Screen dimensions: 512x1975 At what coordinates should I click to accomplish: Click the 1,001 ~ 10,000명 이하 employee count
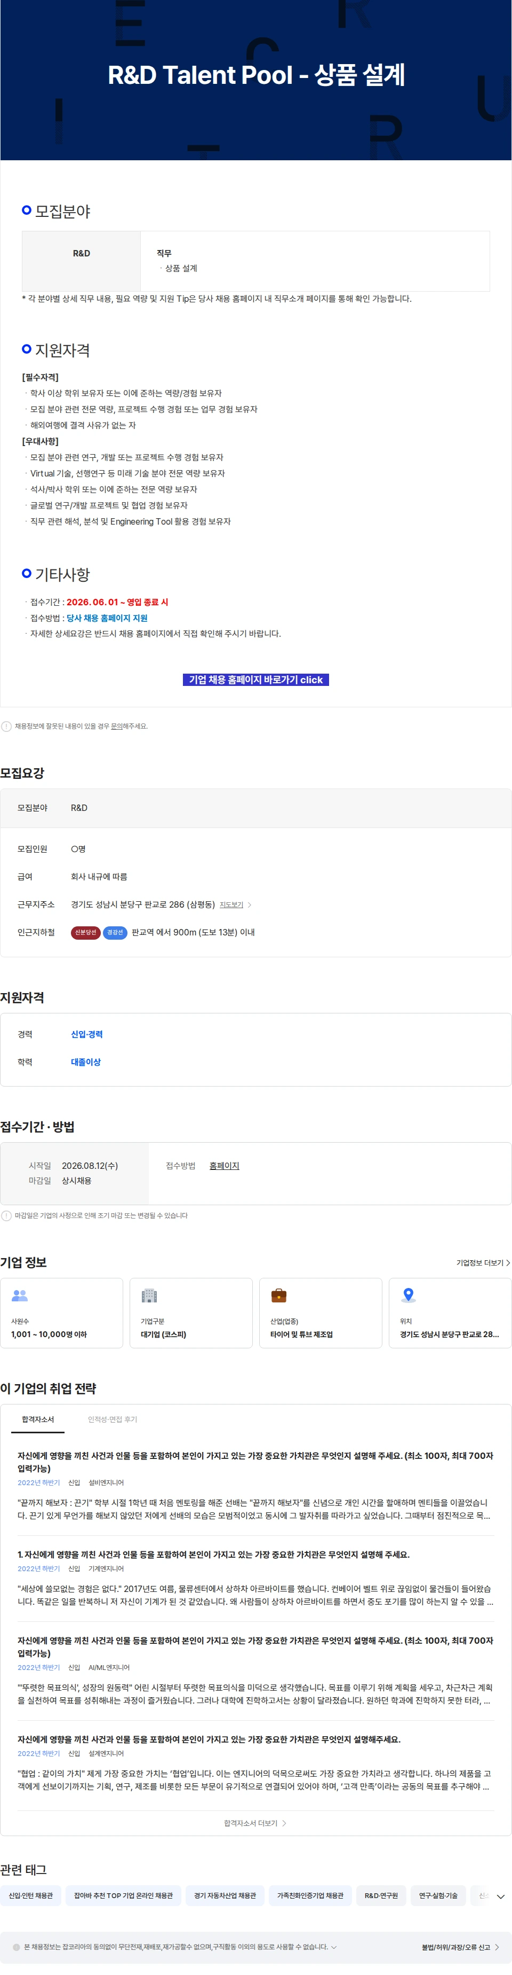pyautogui.click(x=49, y=1334)
